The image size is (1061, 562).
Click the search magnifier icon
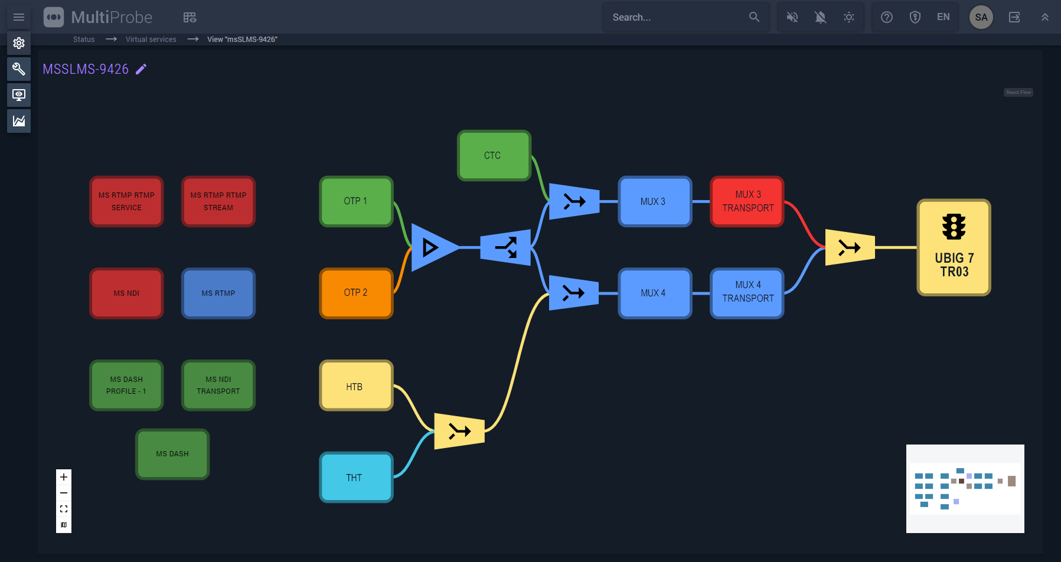click(x=754, y=17)
